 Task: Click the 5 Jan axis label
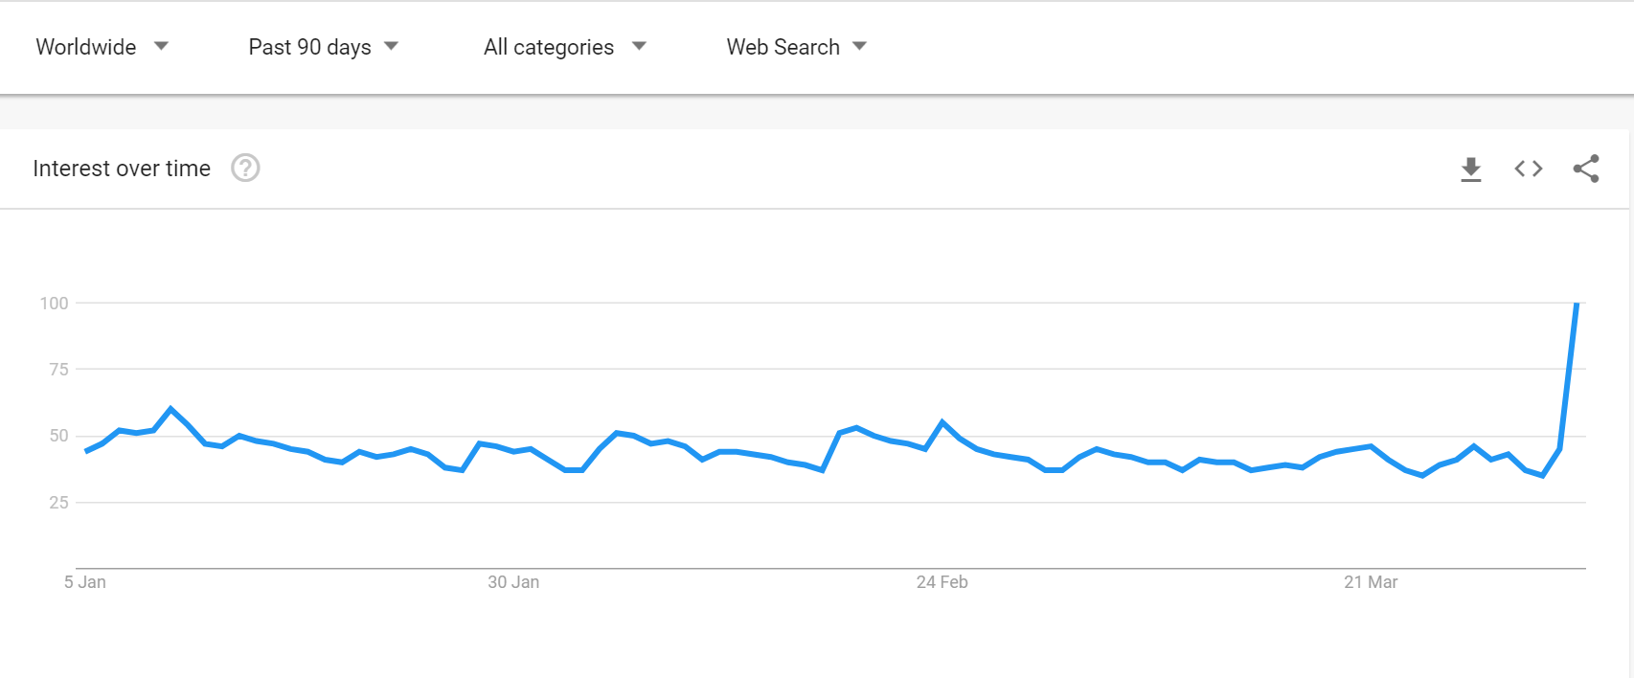pos(85,582)
